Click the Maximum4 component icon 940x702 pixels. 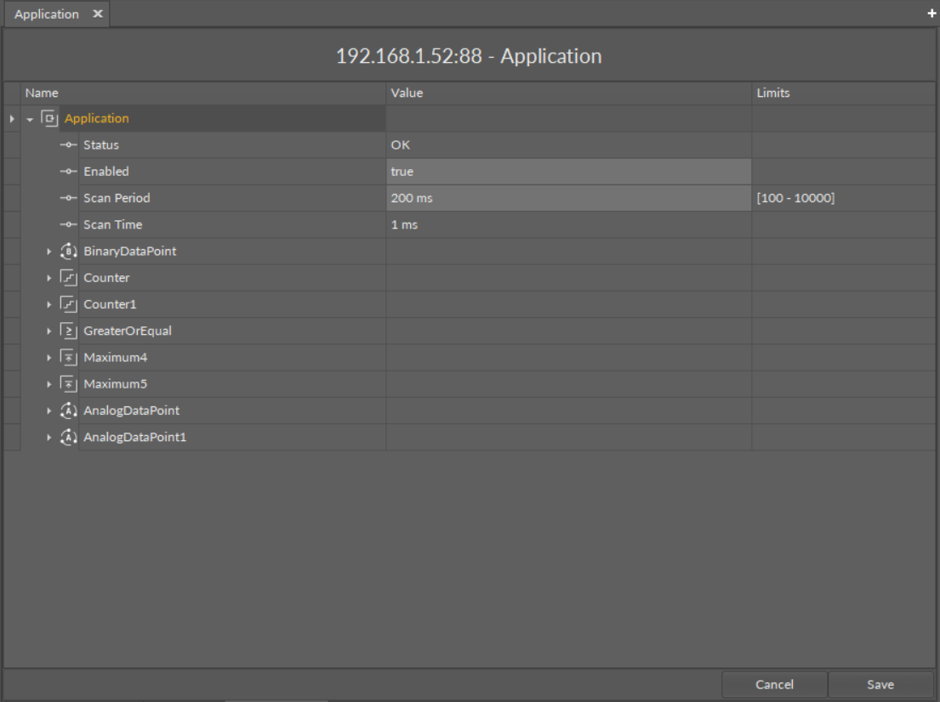point(69,357)
